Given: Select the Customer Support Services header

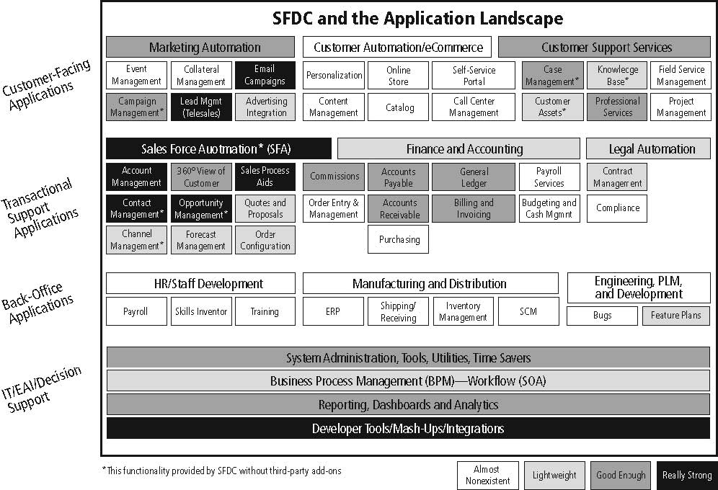Looking at the screenshot, I should (606, 48).
